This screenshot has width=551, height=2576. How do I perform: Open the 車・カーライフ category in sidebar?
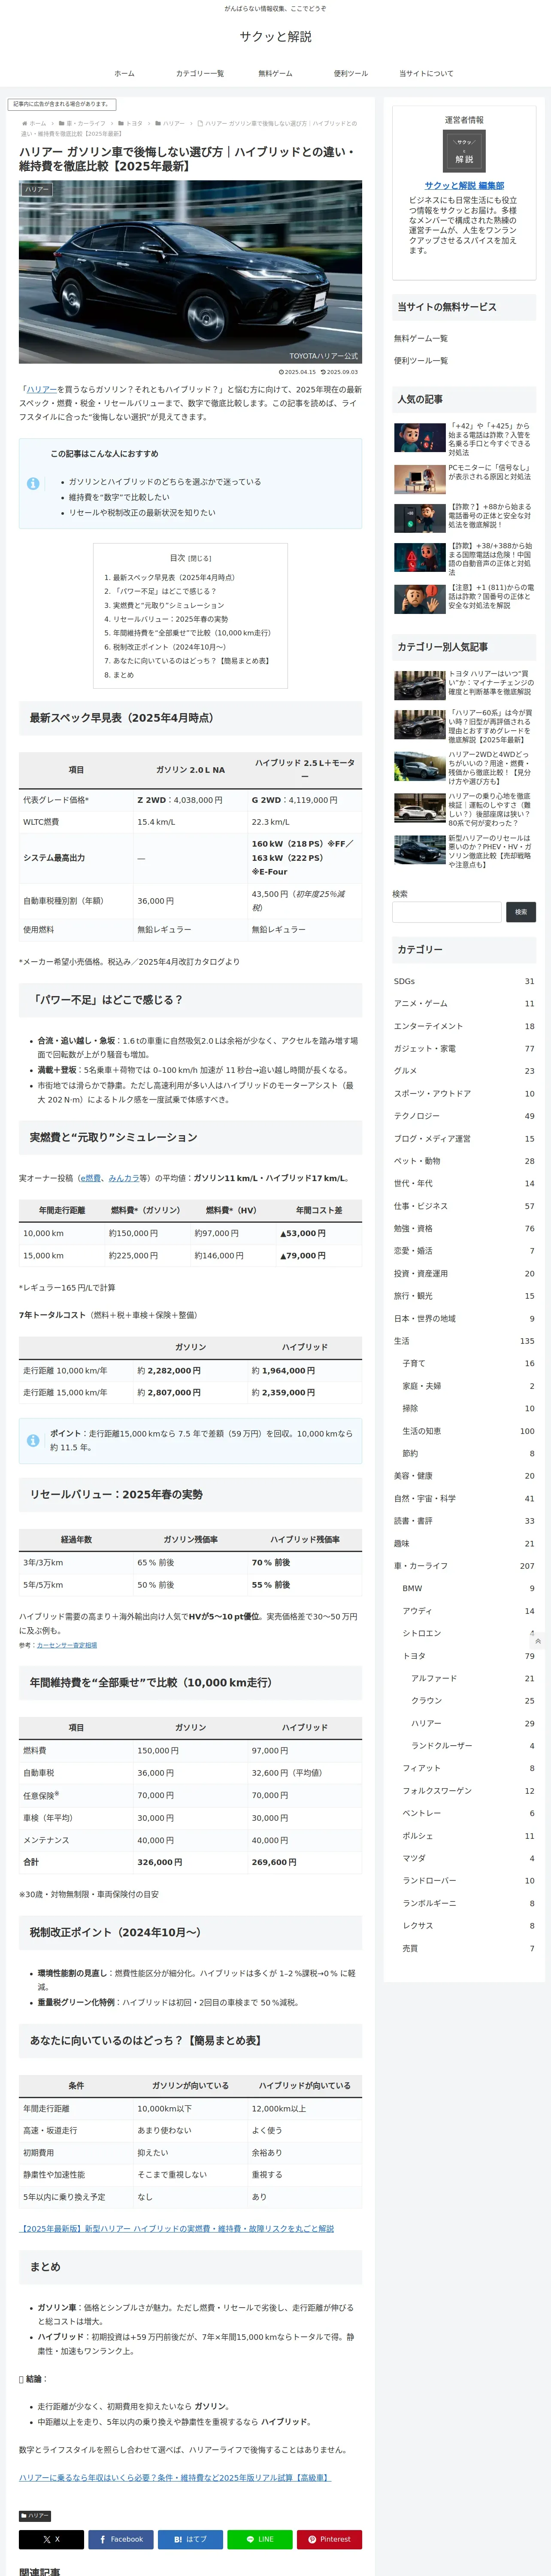point(464,1567)
